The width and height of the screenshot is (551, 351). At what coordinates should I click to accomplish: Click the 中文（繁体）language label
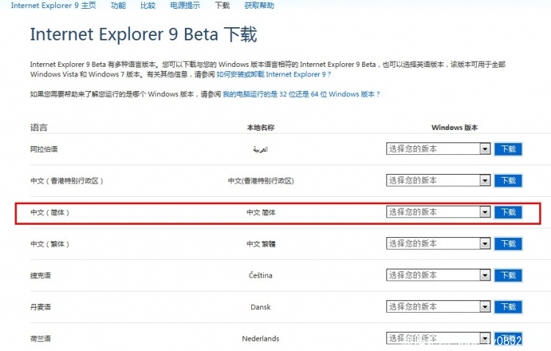pos(49,245)
